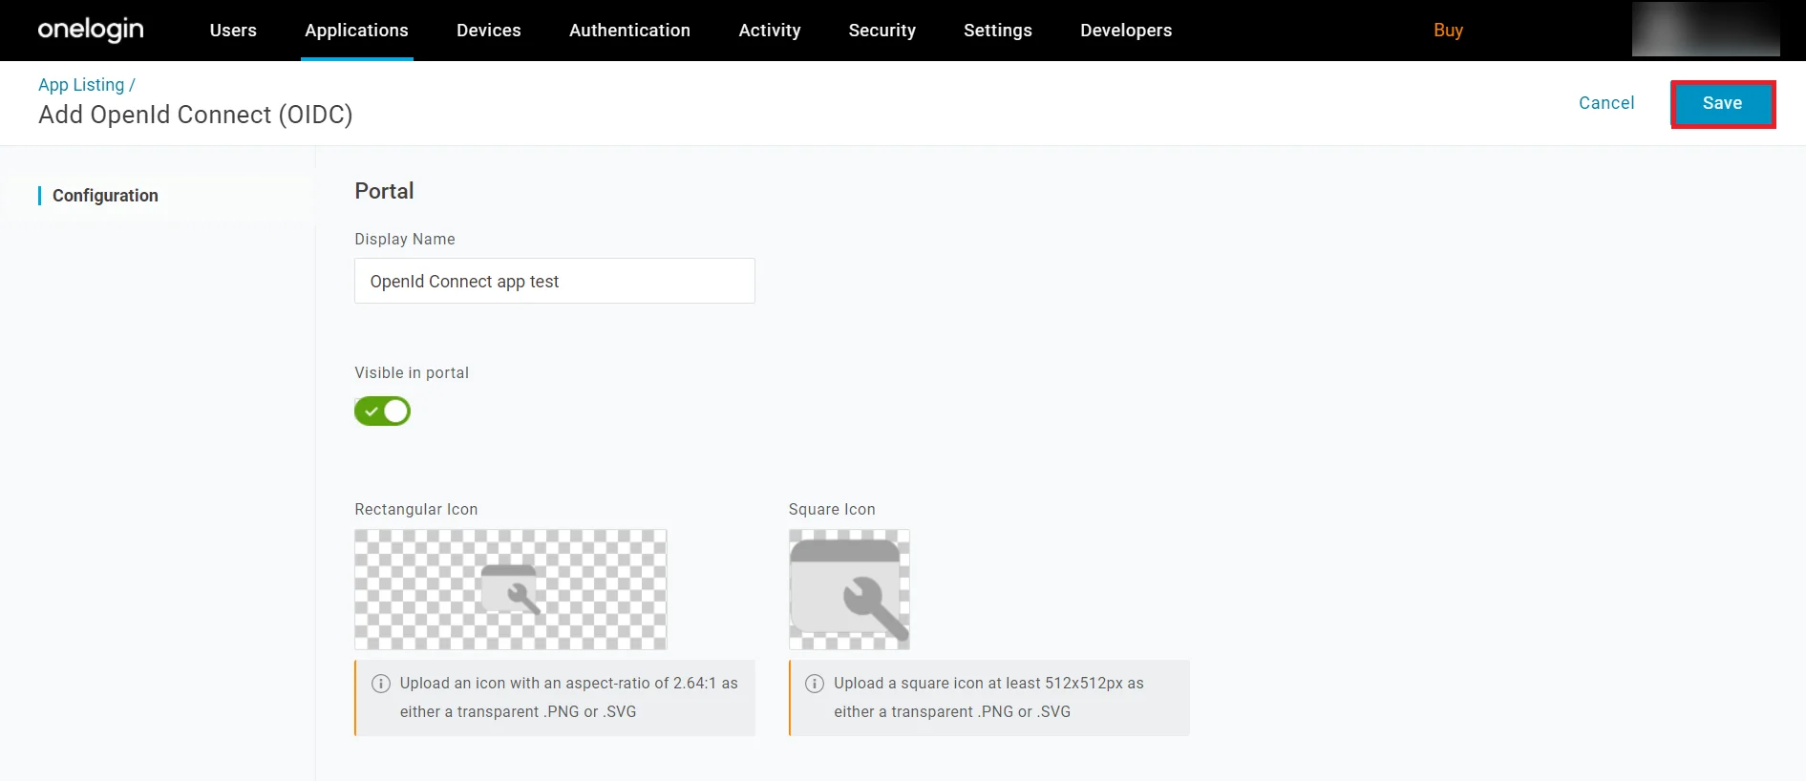Click the square icon wrench placeholder
Image resolution: width=1806 pixels, height=781 pixels.
click(x=849, y=590)
